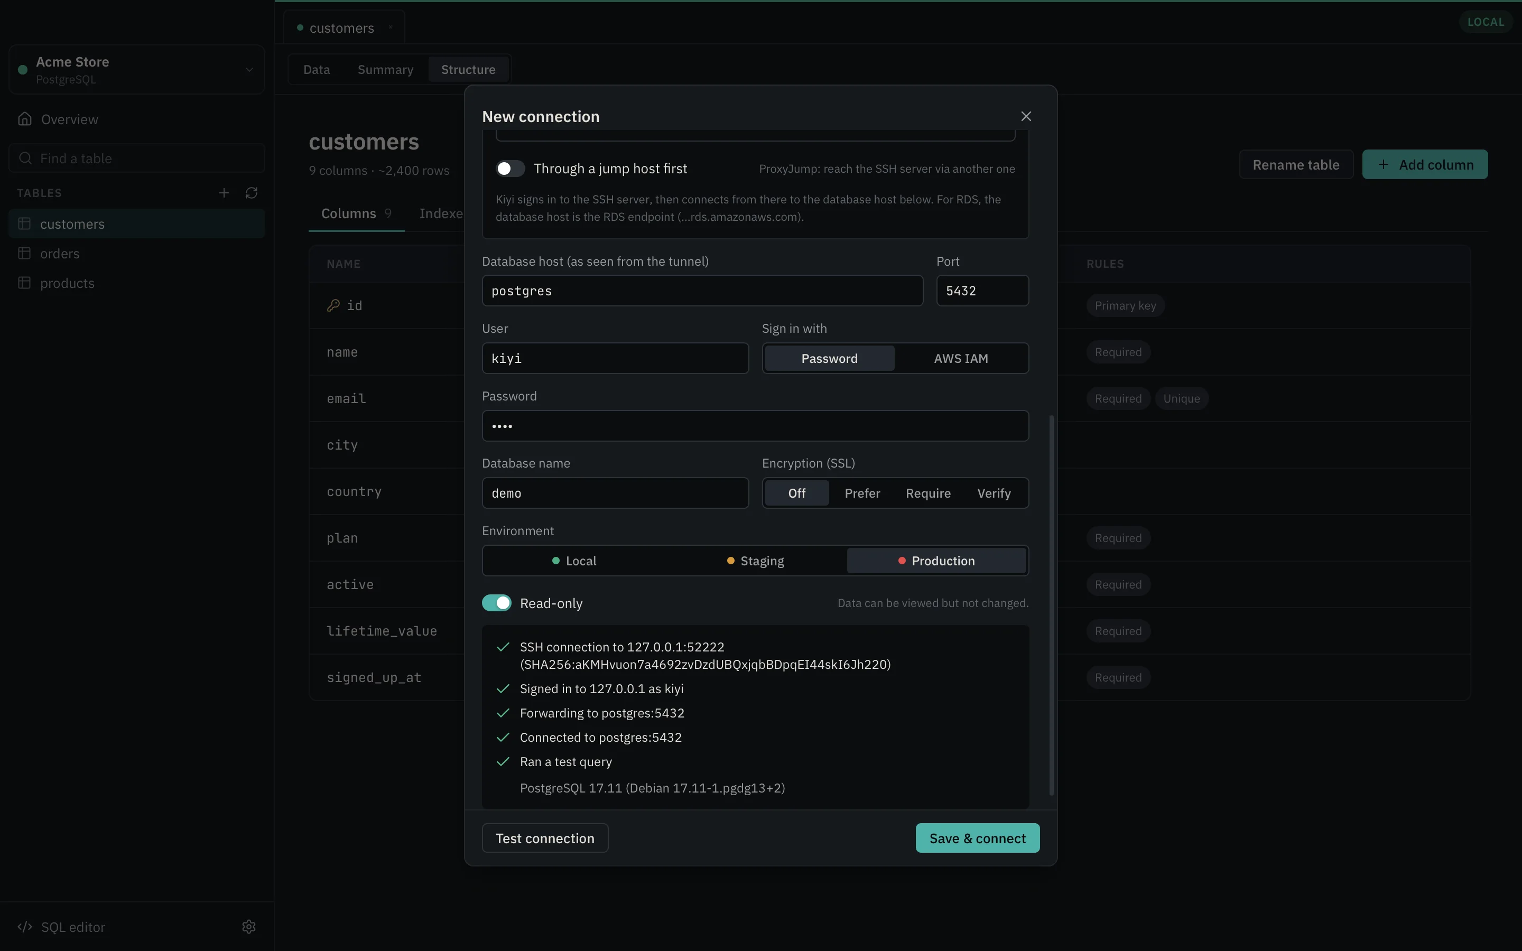The height and width of the screenshot is (951, 1522).
Task: Click the Rename table button
Action: pyautogui.click(x=1296, y=165)
